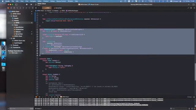
Task: Click the All Output selector in console
Action: (x=38, y=109)
